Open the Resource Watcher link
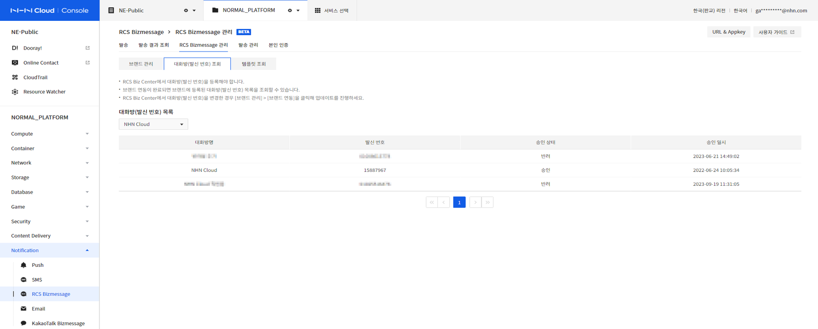Viewport: 818px width, 329px height. click(x=45, y=92)
